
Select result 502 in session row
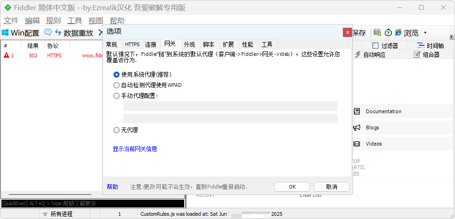coord(33,55)
